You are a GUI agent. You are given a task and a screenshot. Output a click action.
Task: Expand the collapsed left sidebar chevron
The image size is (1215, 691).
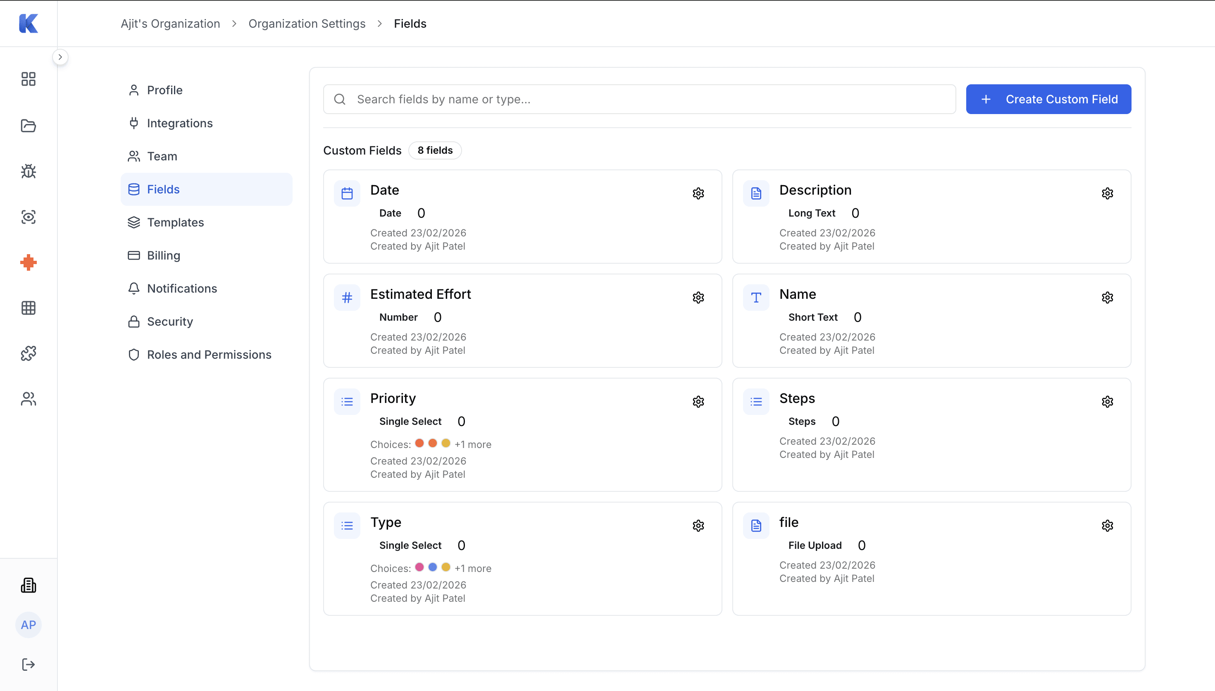tap(60, 57)
